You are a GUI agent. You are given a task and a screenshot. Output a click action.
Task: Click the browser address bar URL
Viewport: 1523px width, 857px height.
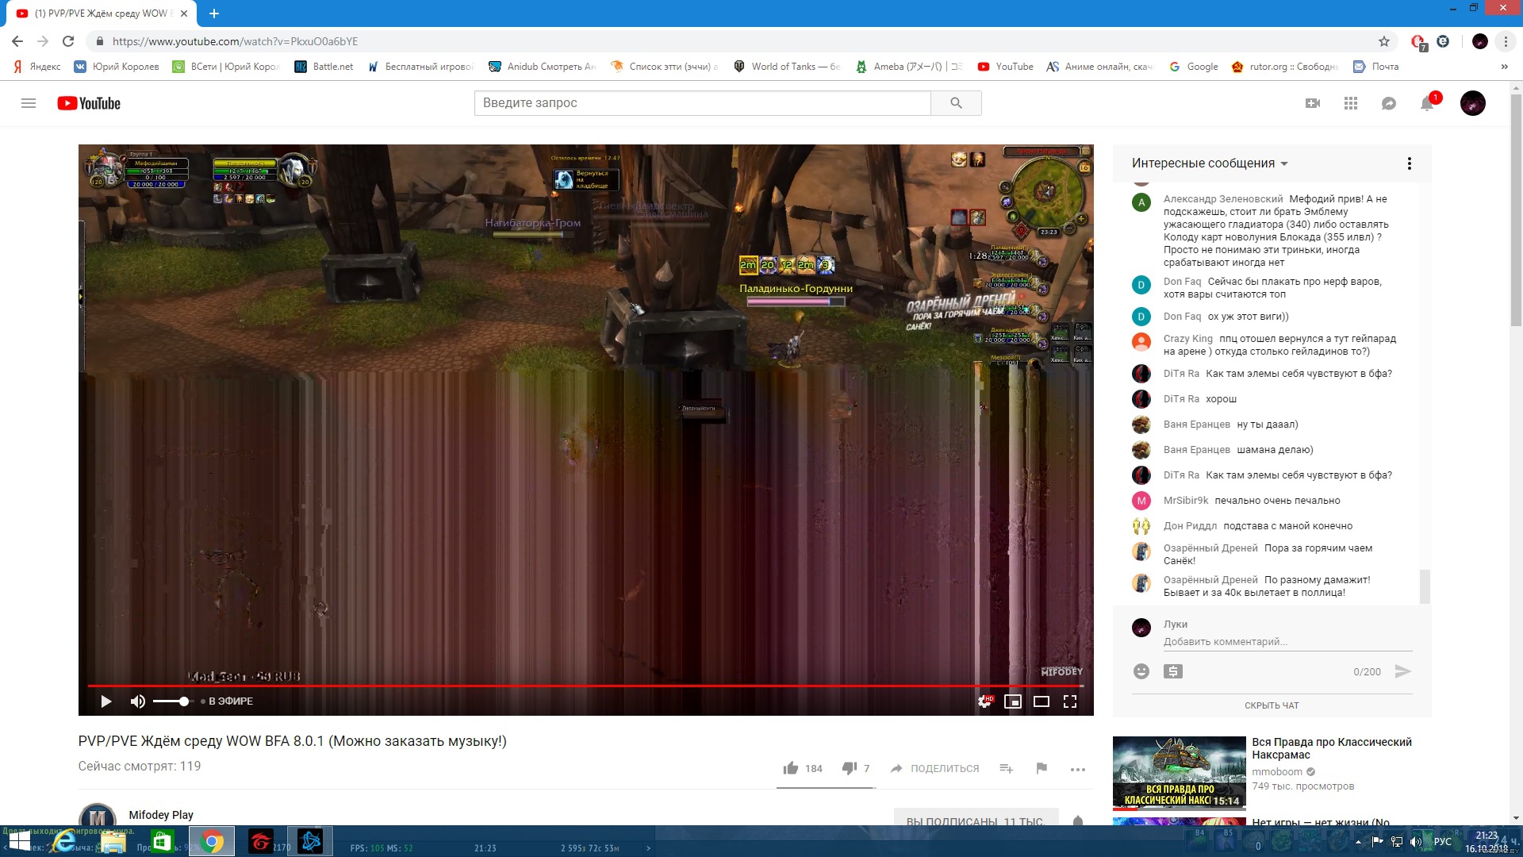click(x=235, y=41)
